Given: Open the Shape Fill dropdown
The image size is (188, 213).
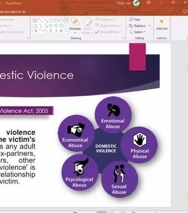Looking at the screenshot, I should pyautogui.click(x=106, y=19).
